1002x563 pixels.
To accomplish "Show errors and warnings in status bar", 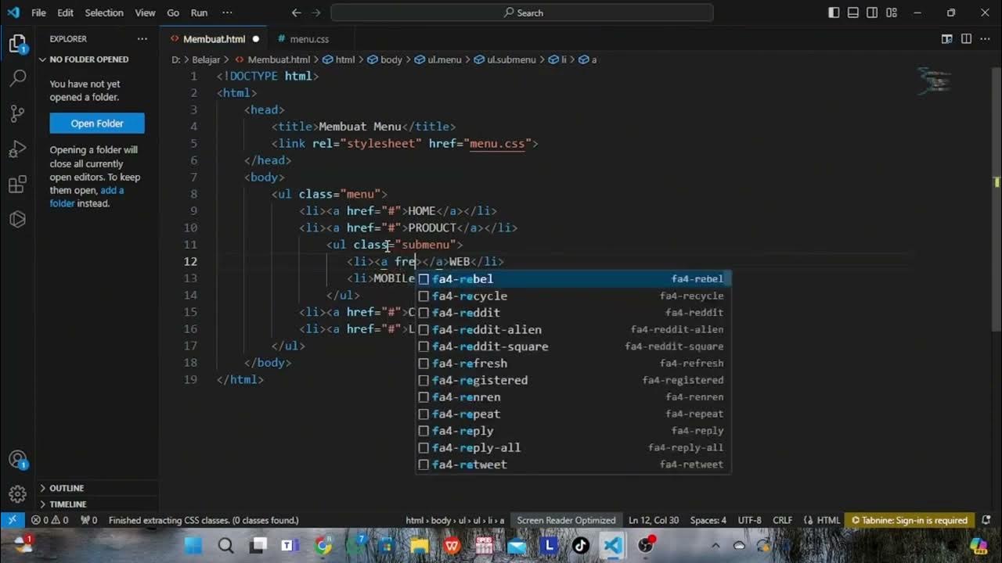I will pos(49,520).
